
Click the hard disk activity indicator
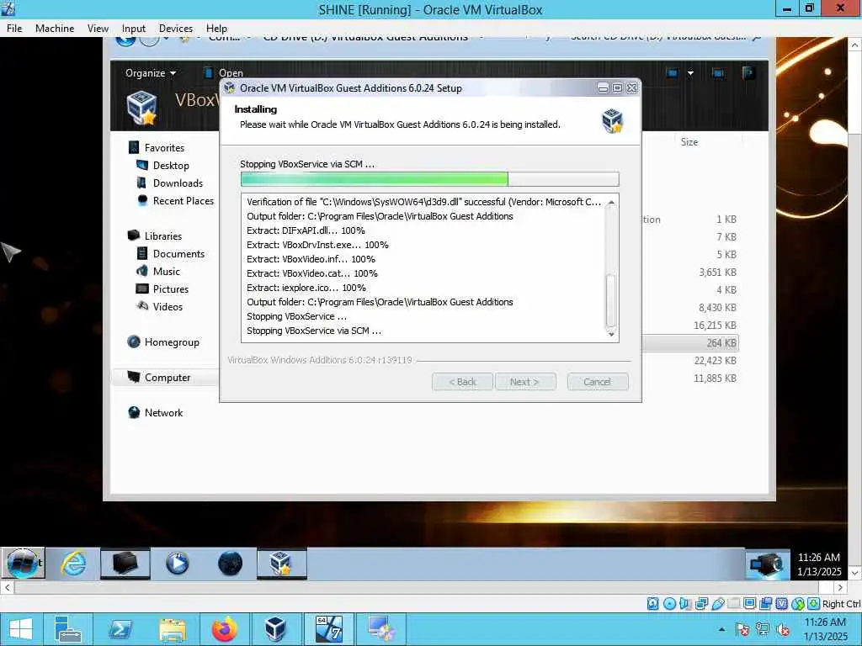coord(652,604)
